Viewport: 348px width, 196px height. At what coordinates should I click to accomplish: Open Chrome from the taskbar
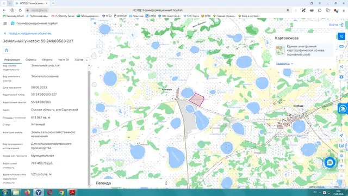61,192
